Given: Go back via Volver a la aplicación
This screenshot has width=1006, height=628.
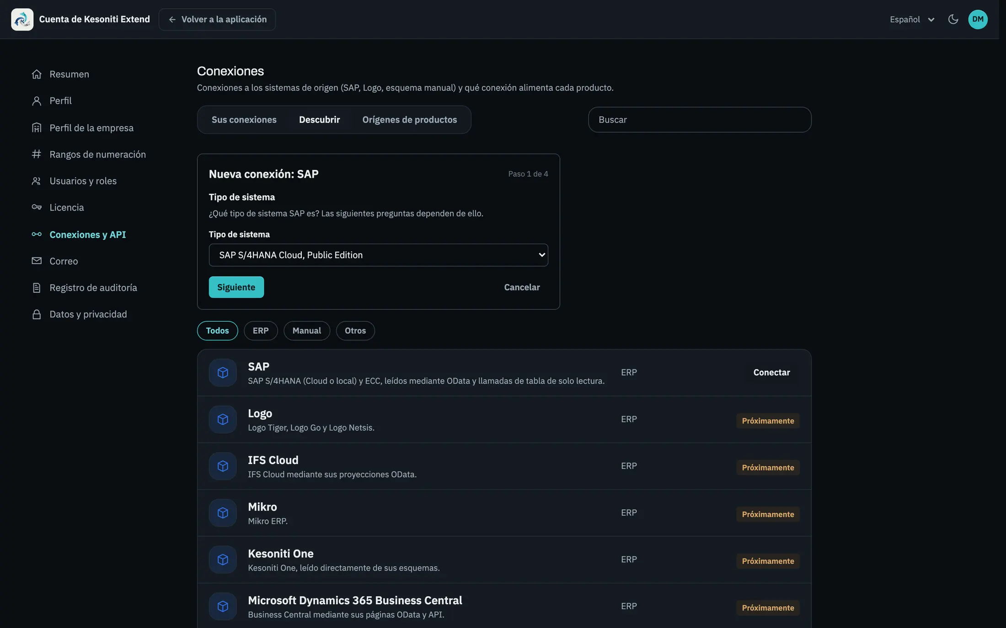Looking at the screenshot, I should [x=217, y=19].
